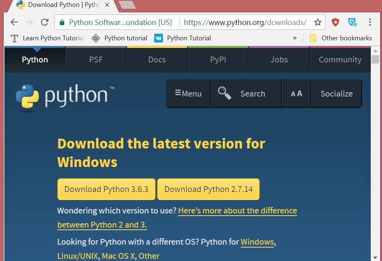Expand the site Menu on python.org

click(x=188, y=93)
